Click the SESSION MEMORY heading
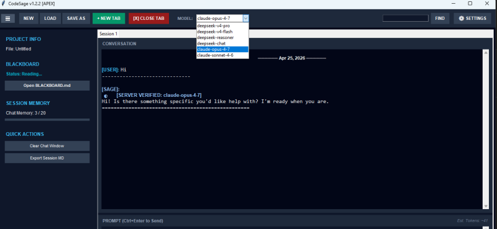The image size is (497, 229). pos(28,103)
